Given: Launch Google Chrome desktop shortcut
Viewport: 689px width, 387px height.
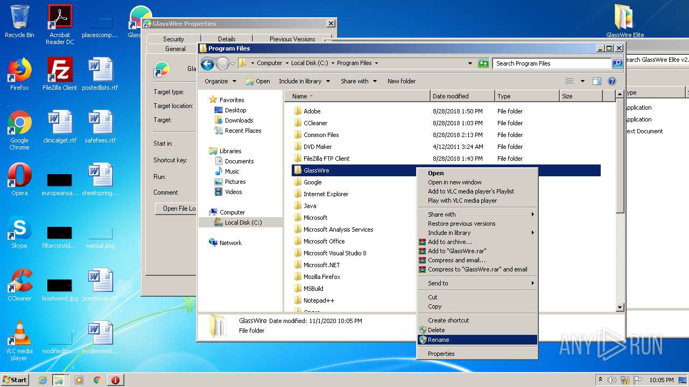Looking at the screenshot, I should (x=19, y=130).
